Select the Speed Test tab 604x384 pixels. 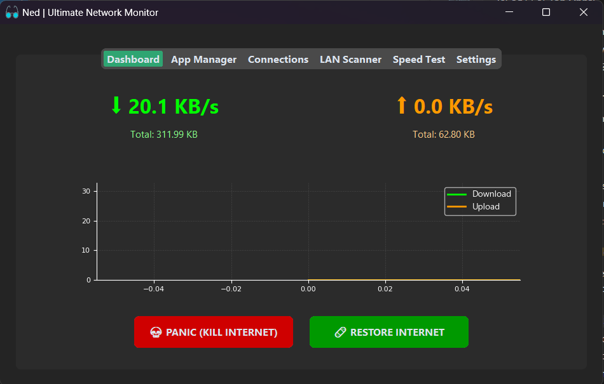[419, 59]
